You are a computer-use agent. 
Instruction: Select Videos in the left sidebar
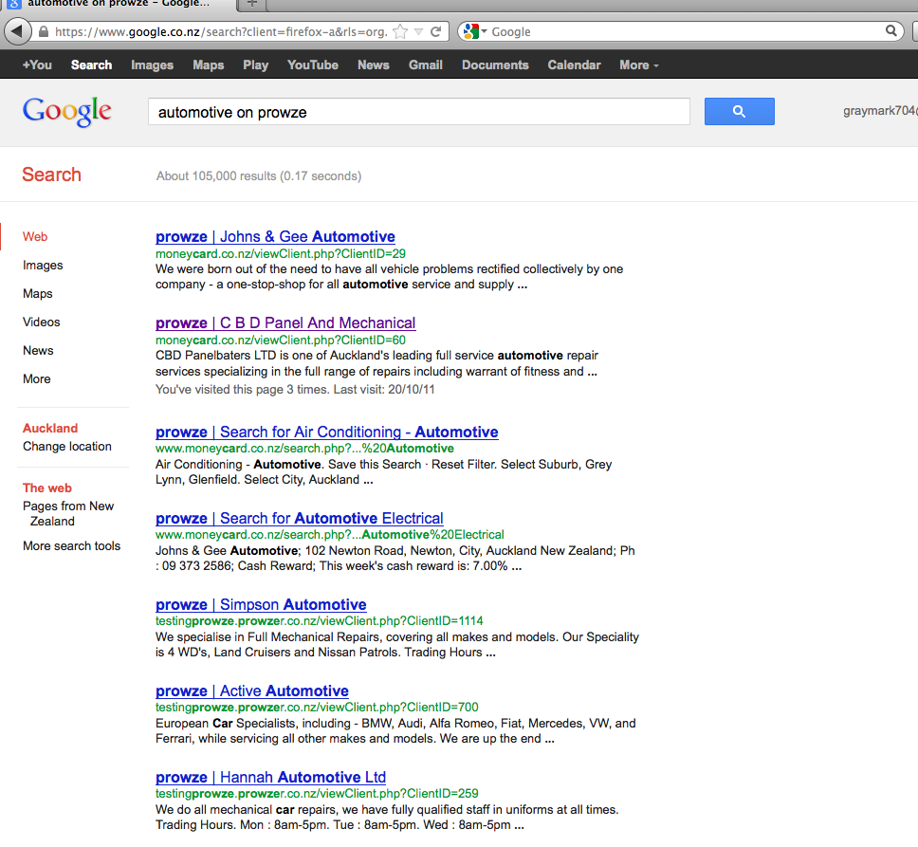click(42, 322)
